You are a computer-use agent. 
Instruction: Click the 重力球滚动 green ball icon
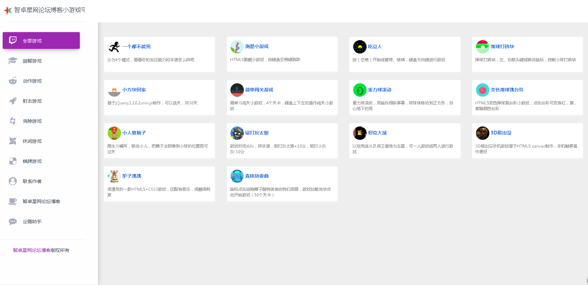(x=360, y=90)
